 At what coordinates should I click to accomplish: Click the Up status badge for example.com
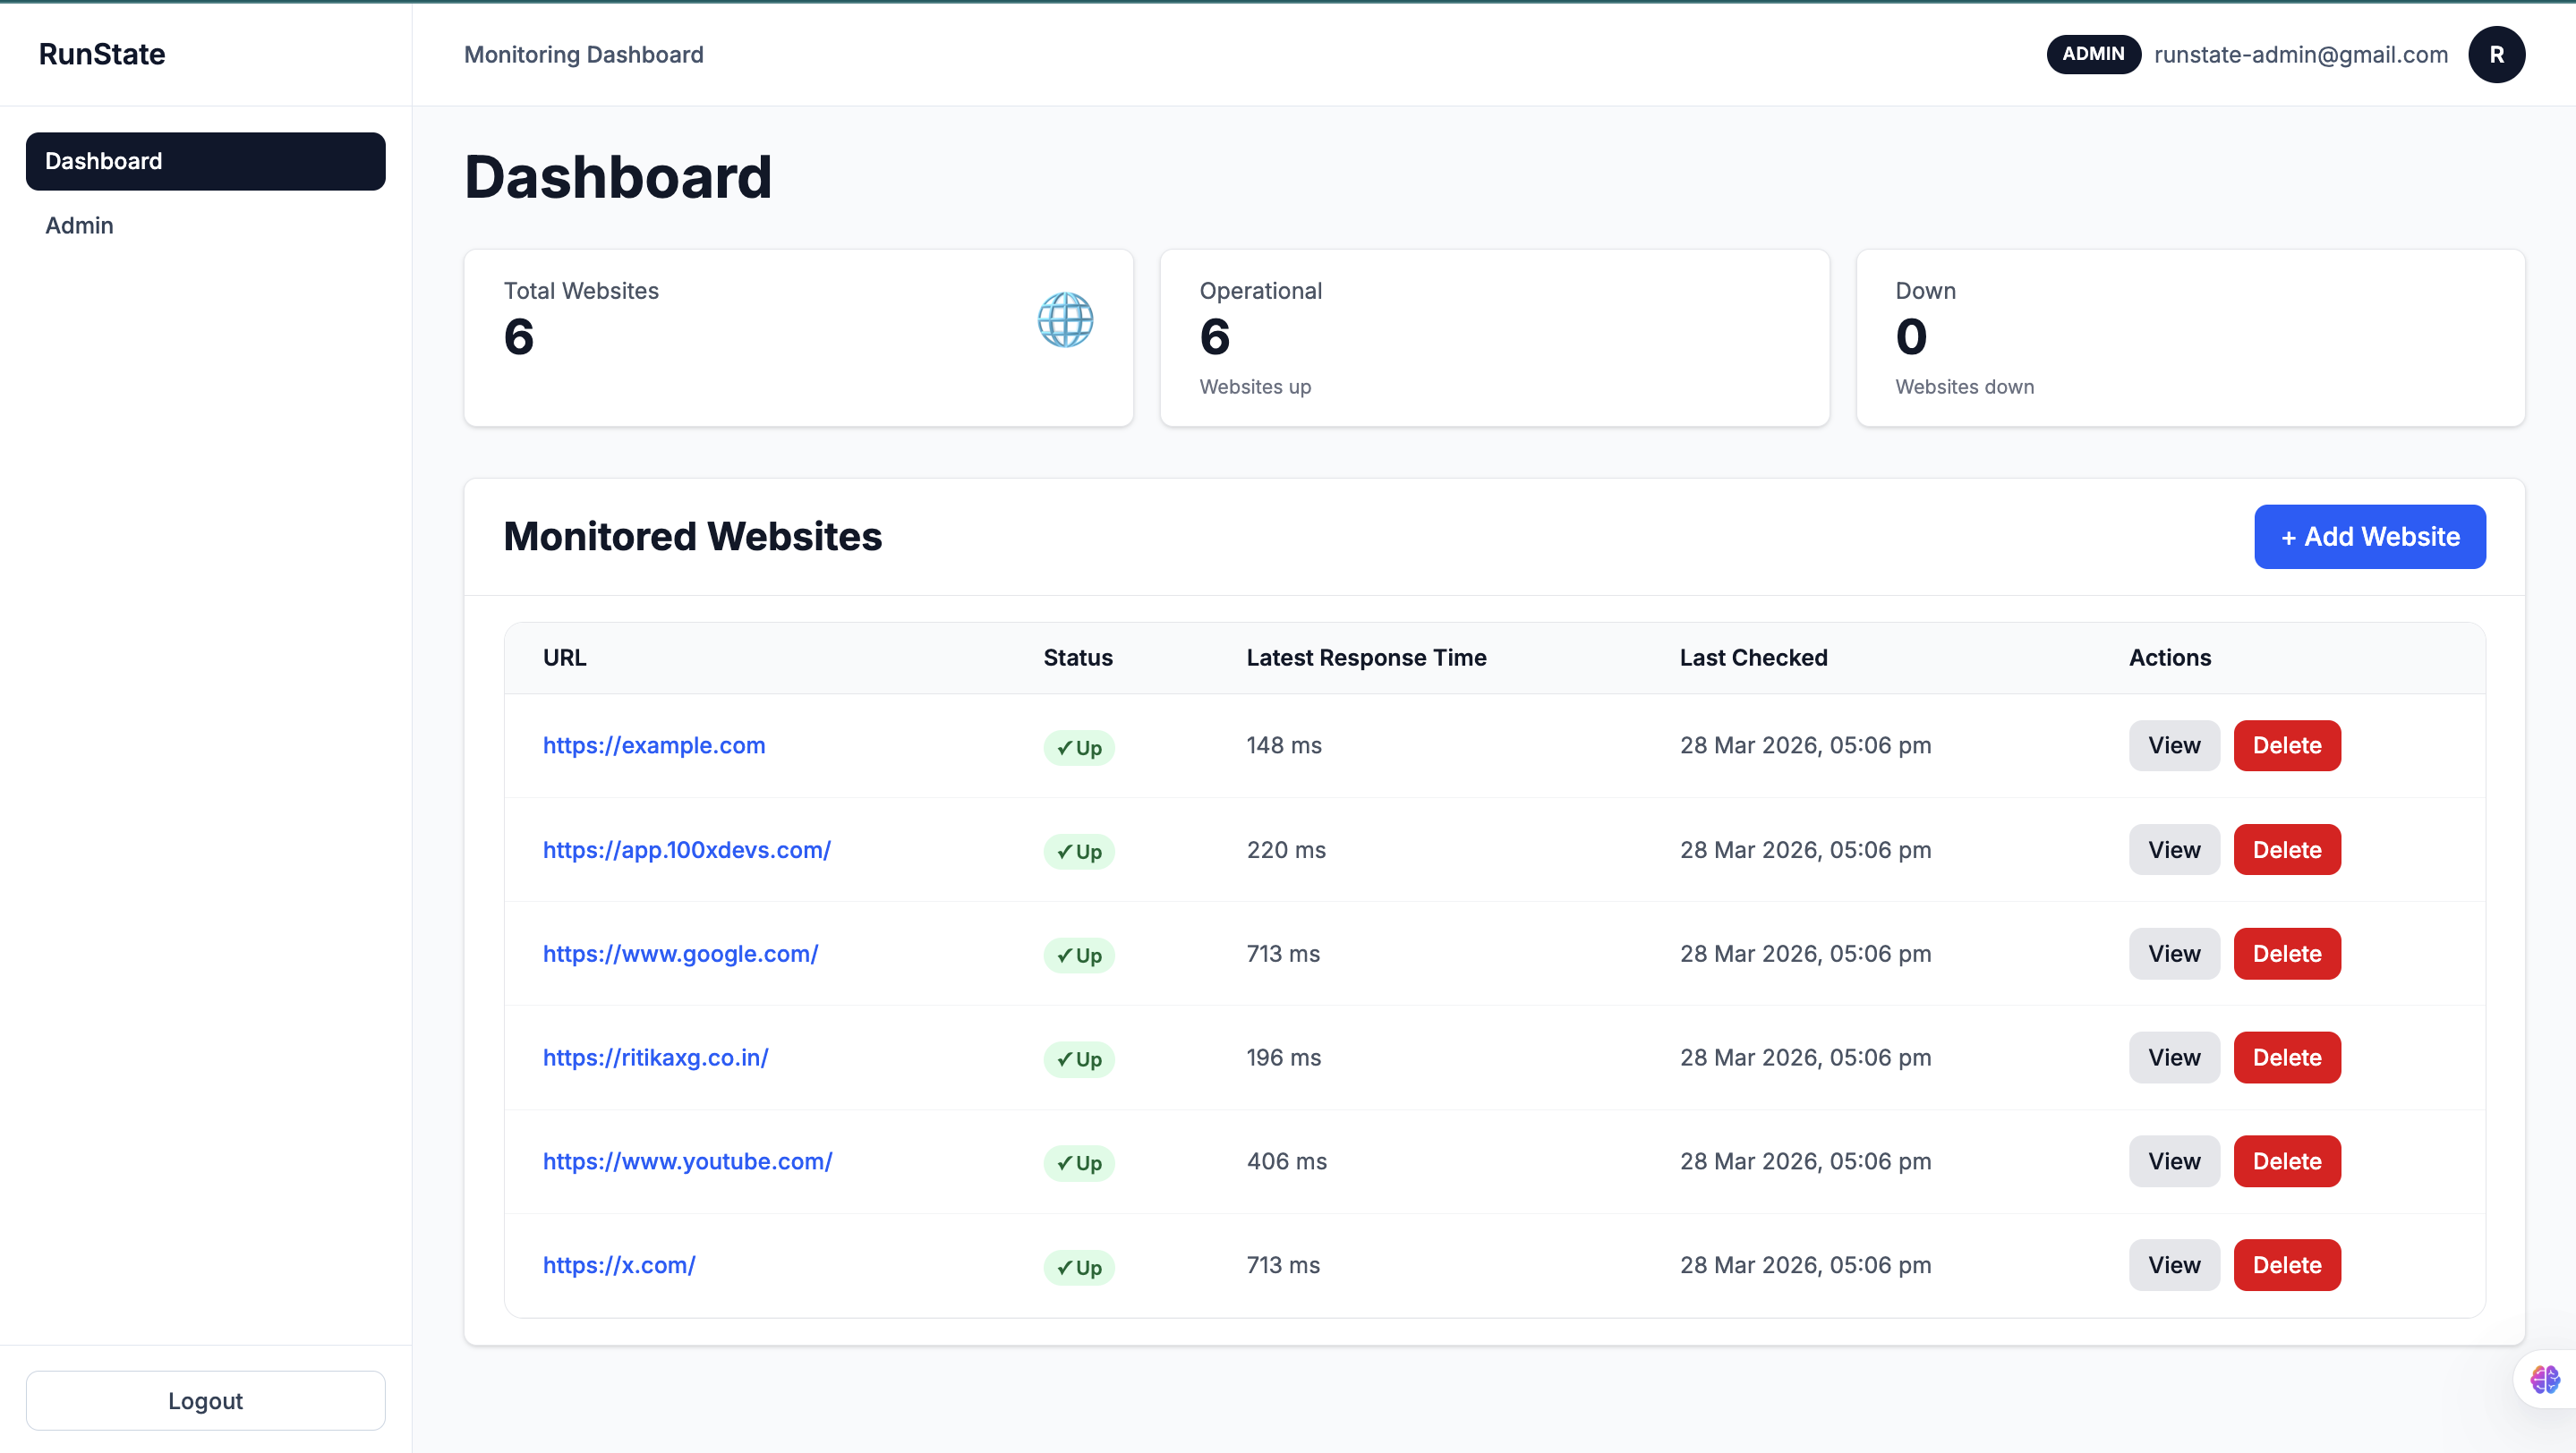[1078, 747]
